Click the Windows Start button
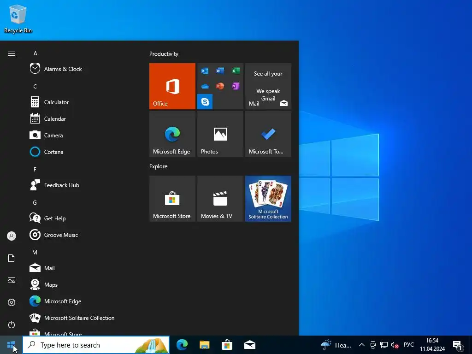 pyautogui.click(x=11, y=345)
